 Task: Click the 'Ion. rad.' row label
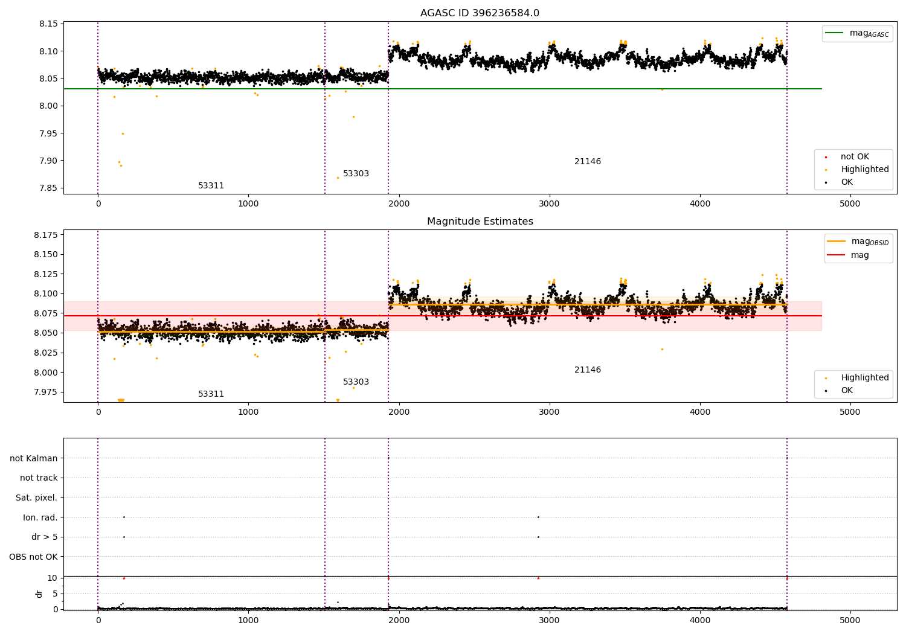pos(40,518)
